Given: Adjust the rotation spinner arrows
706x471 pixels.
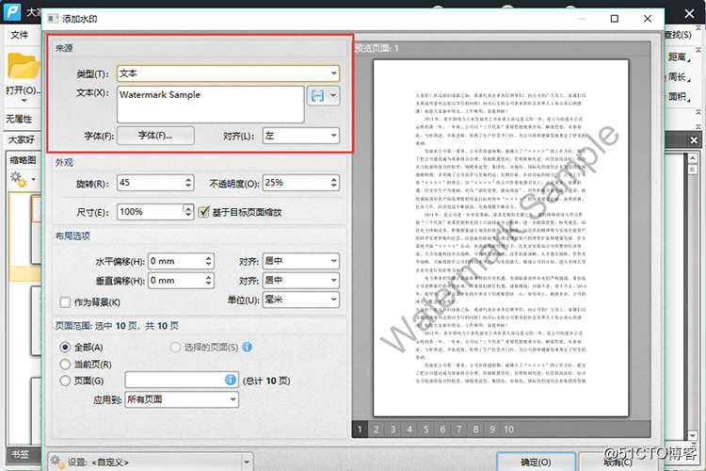Looking at the screenshot, I should click(x=188, y=183).
